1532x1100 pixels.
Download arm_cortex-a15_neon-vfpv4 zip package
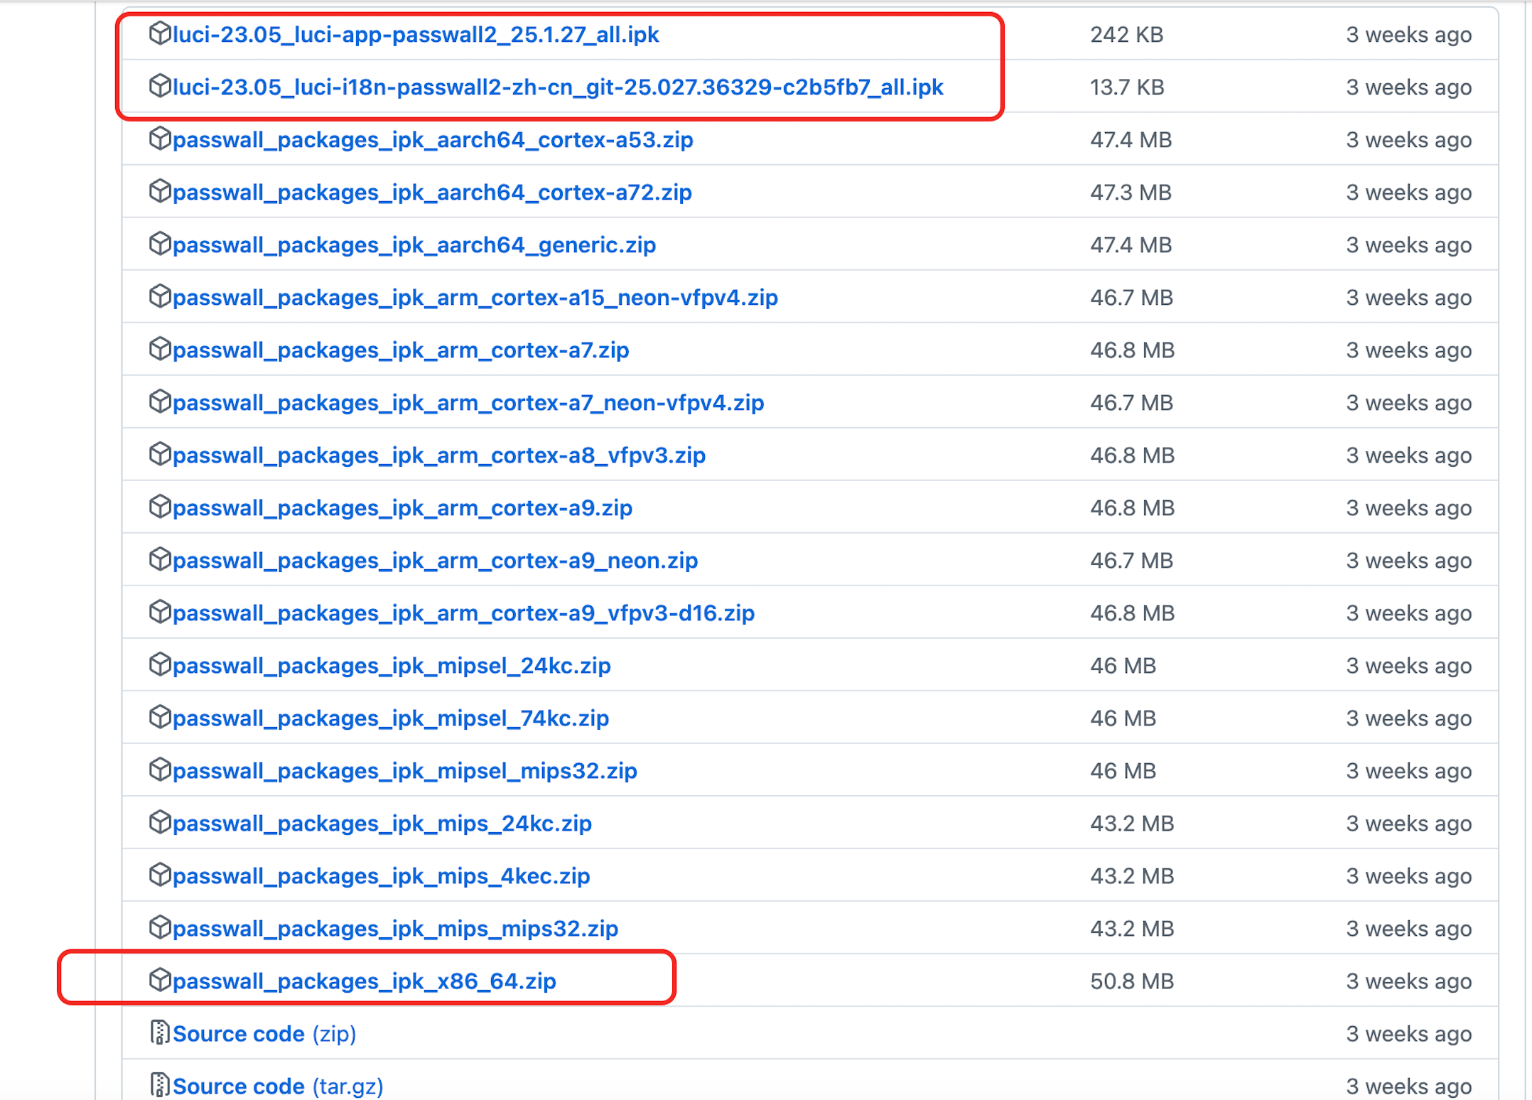click(475, 298)
